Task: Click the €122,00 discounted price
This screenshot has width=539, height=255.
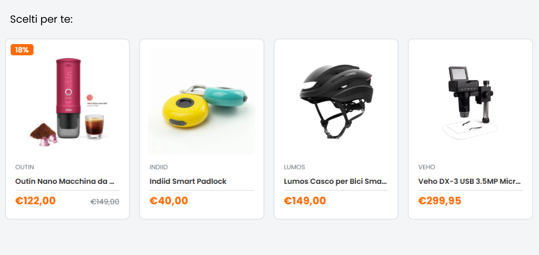Action: pyautogui.click(x=35, y=201)
